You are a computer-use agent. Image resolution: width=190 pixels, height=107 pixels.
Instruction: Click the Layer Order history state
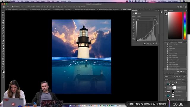(x=172, y=48)
